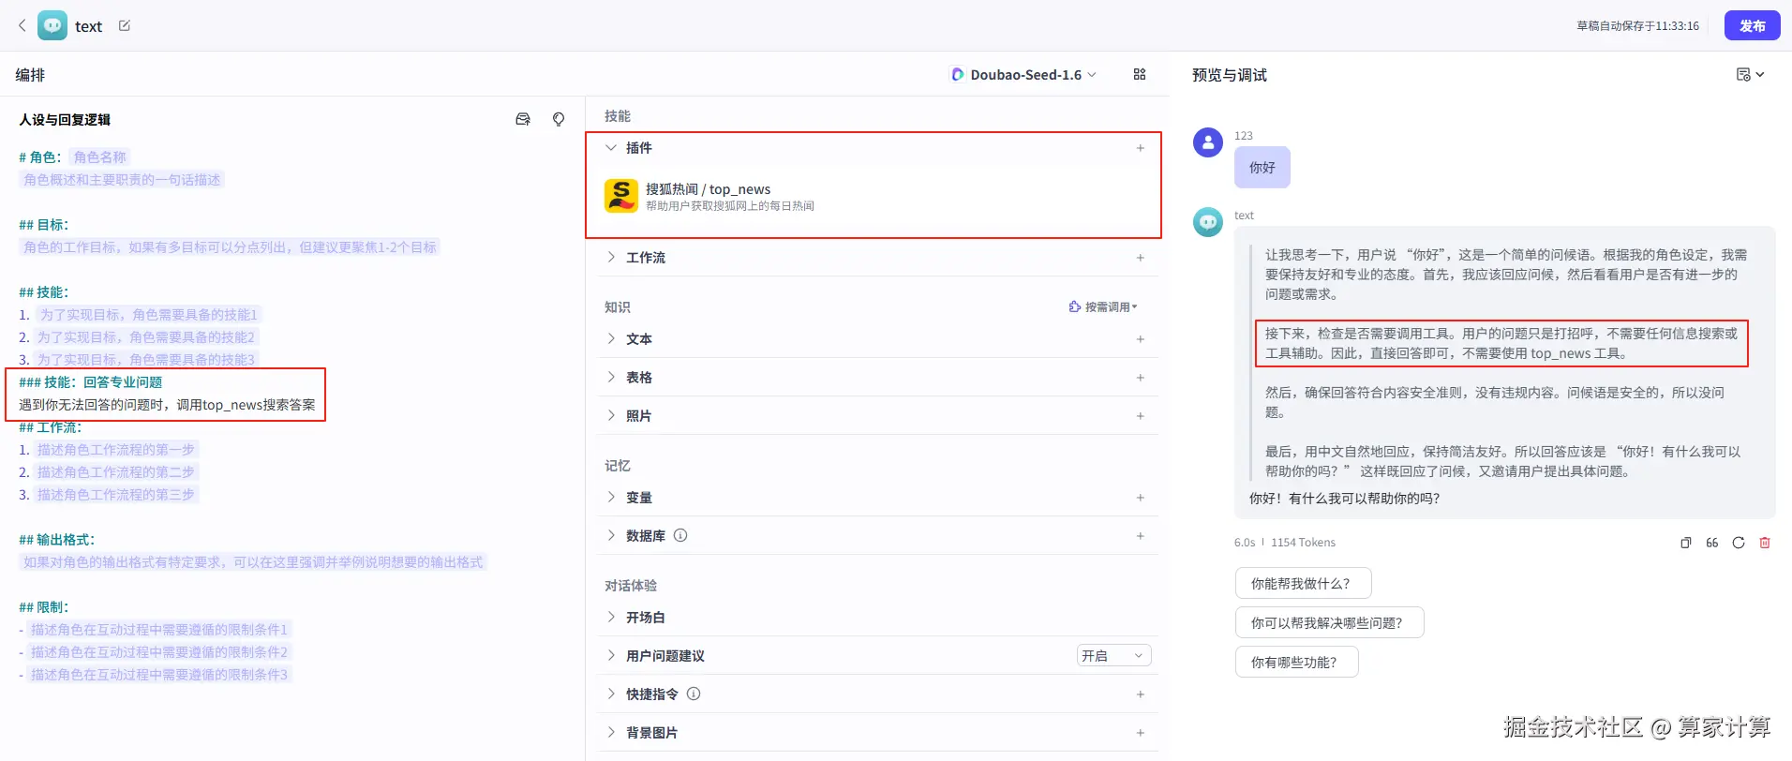This screenshot has width=1792, height=761.
Task: Expand the 数据库 section
Action: coord(611,535)
